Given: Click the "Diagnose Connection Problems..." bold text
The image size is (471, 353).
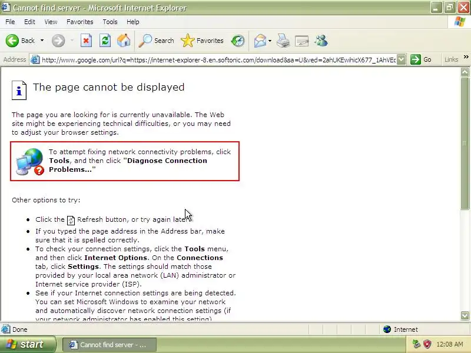Looking at the screenshot, I should [x=128, y=165].
